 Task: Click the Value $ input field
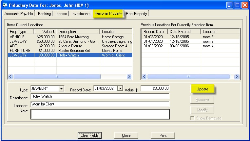click(x=155, y=88)
